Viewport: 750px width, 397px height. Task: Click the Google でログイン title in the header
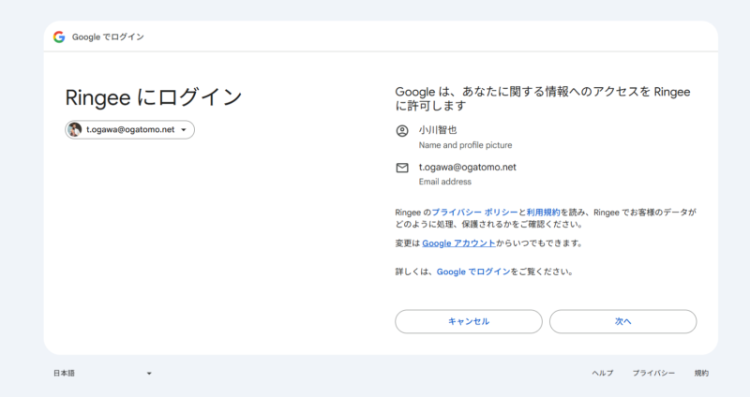point(108,37)
